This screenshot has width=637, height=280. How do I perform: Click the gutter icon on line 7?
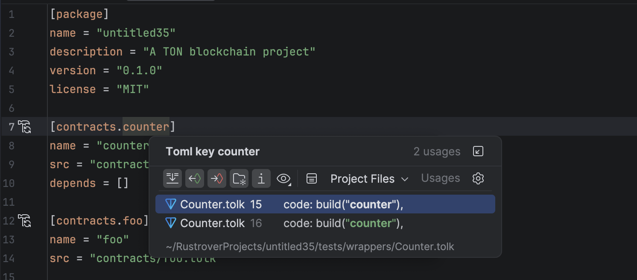click(x=25, y=127)
